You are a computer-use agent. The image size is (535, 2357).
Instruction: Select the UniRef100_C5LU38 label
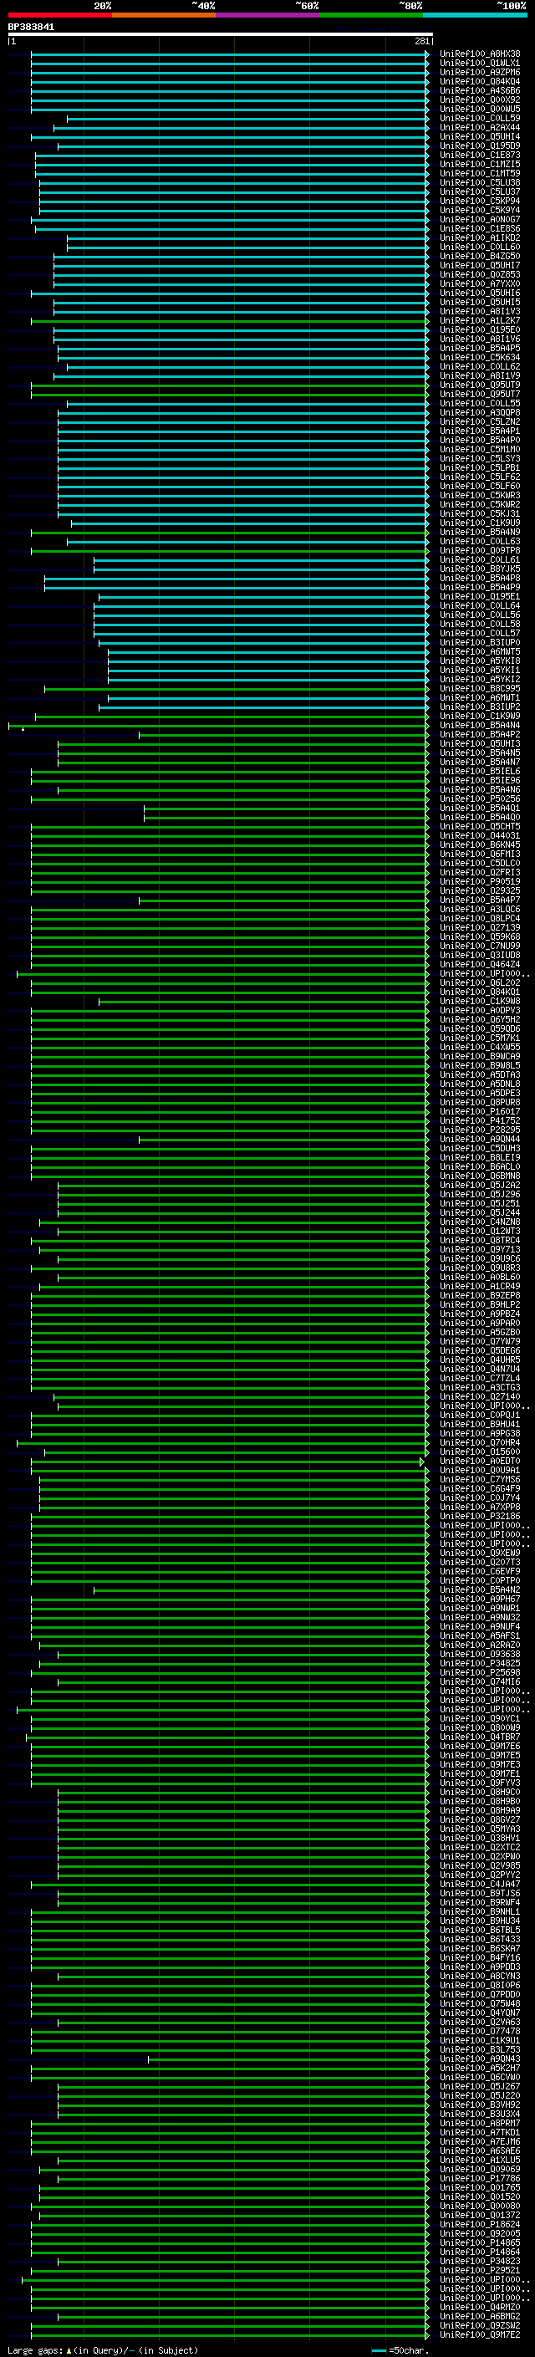[480, 183]
